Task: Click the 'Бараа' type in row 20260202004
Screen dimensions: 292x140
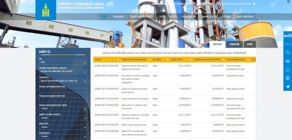Action: coord(155,99)
